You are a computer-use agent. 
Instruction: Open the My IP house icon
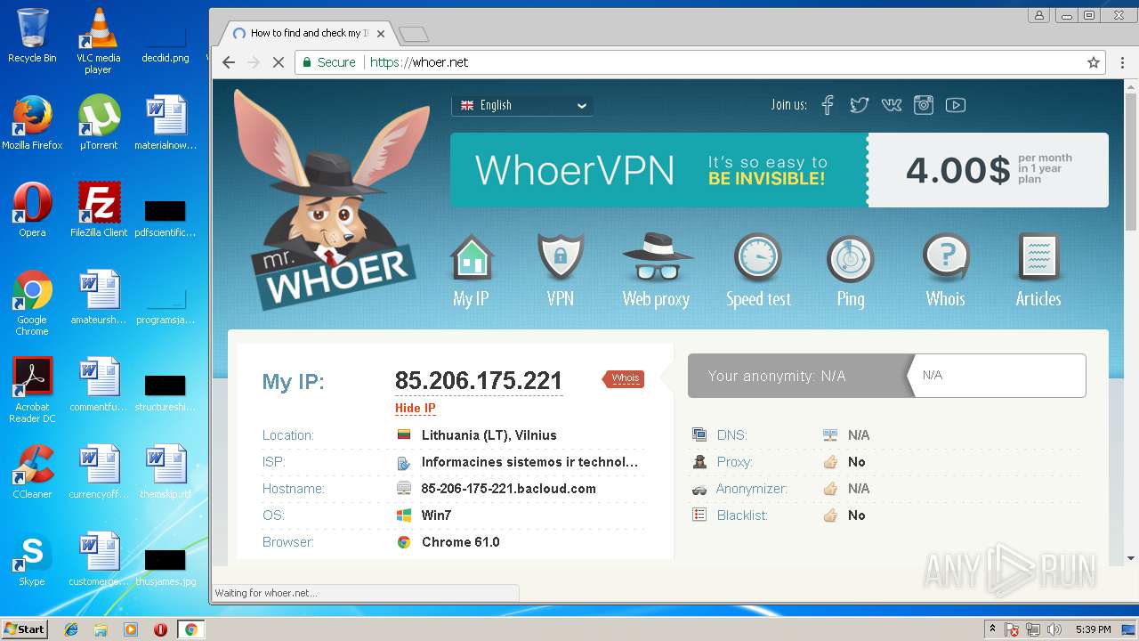472,258
